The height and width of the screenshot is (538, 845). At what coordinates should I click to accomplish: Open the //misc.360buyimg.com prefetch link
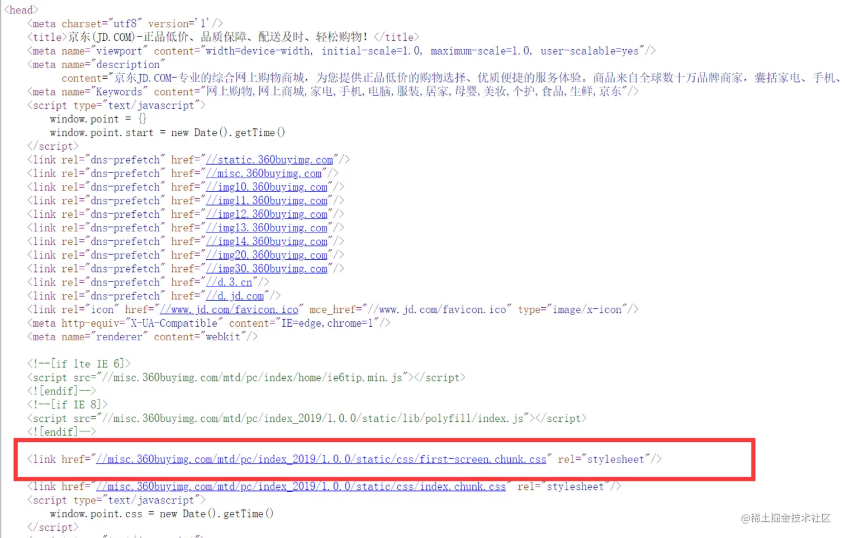pos(264,173)
